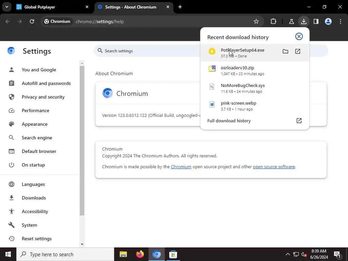Click the taskbar search box
The width and height of the screenshot is (348, 261).
tap(65, 254)
